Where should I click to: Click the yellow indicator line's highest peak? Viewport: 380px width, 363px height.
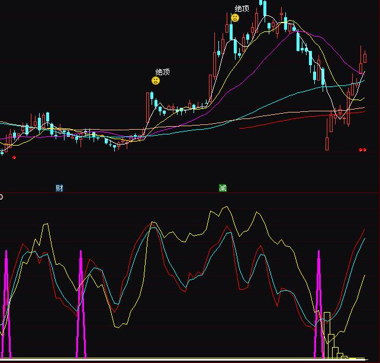[224, 207]
